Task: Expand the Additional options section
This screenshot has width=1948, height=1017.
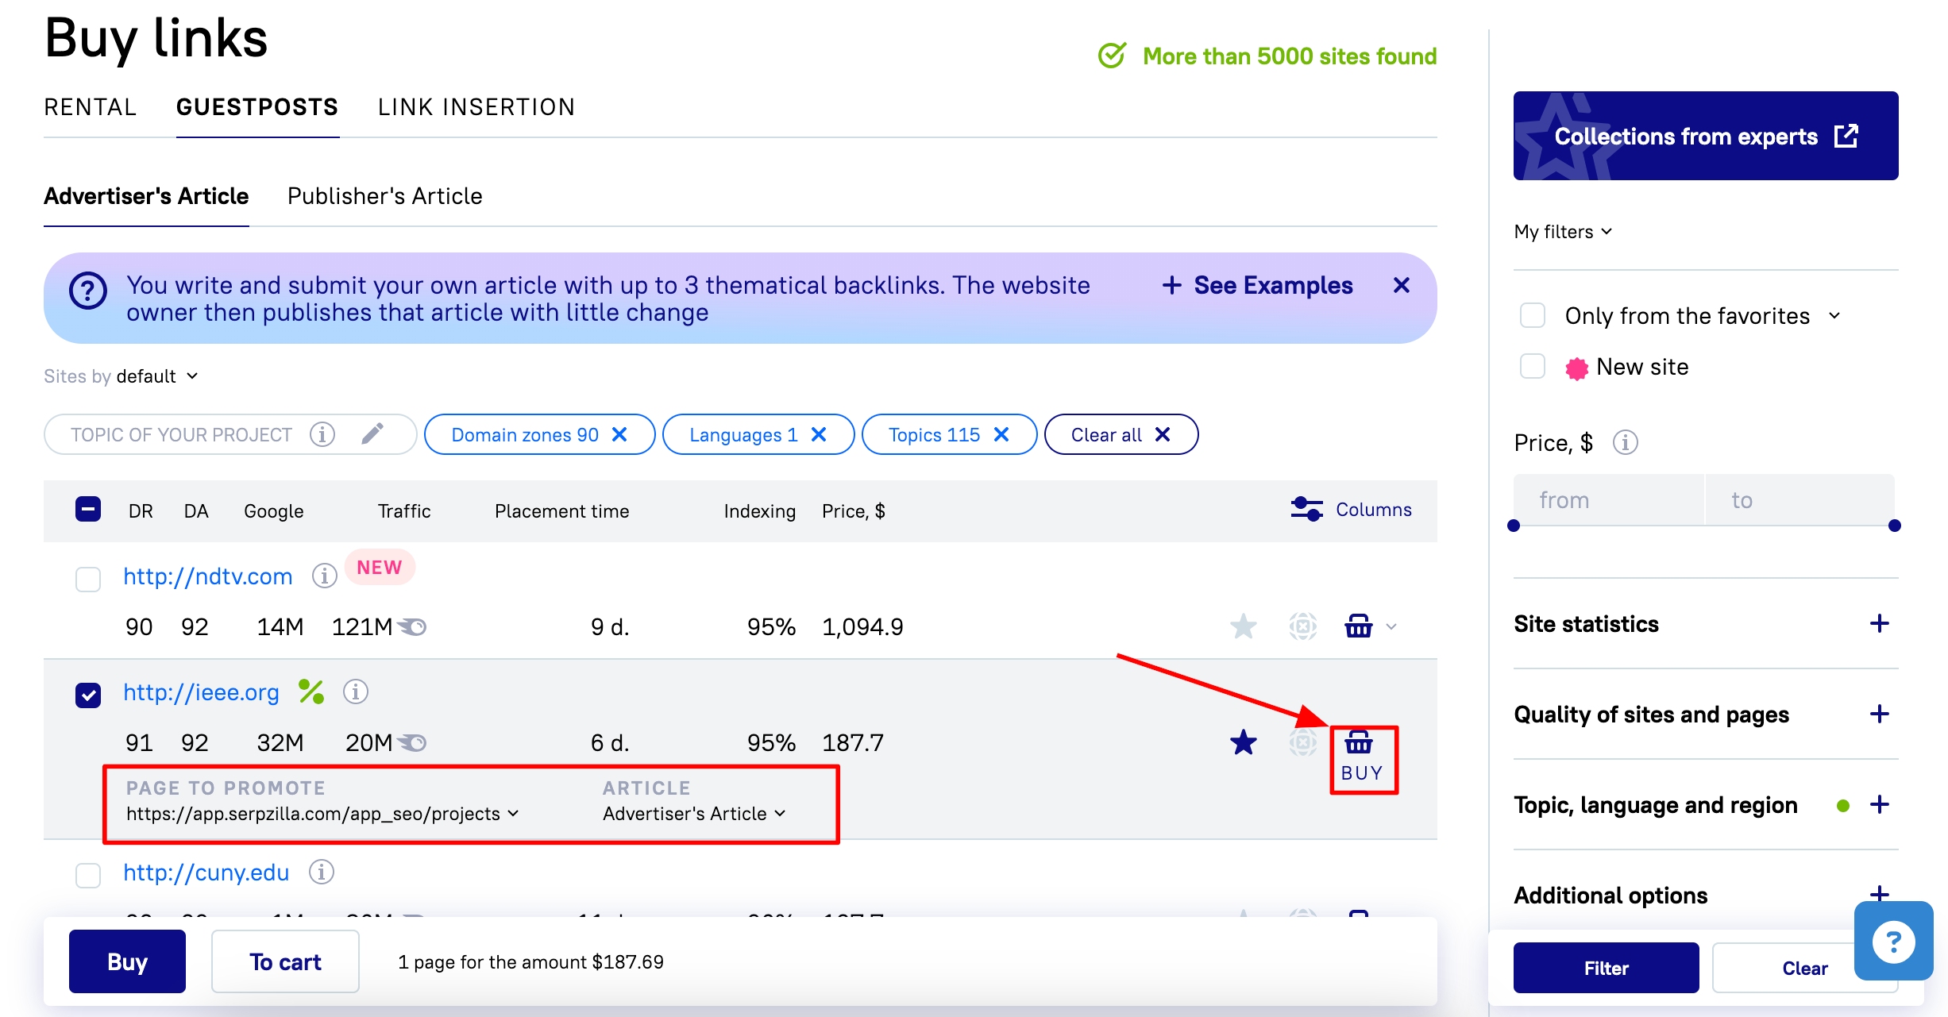Action: [x=1879, y=895]
